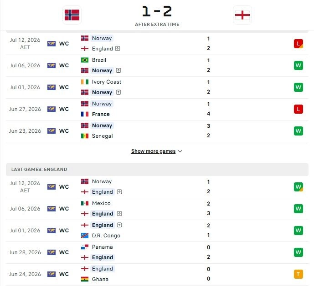The height and width of the screenshot is (286, 314).
Task: Click the Senegal flag icon
Action: [x=85, y=136]
